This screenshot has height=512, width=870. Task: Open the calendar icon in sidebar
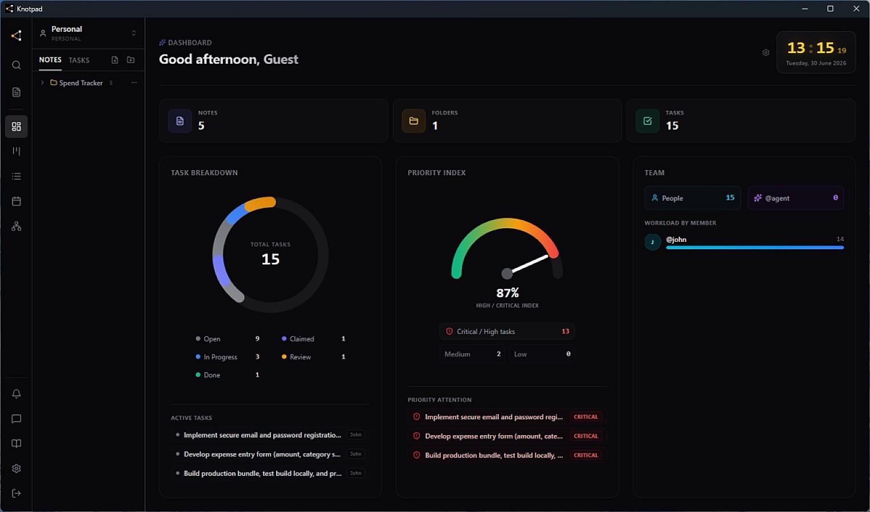[17, 201]
